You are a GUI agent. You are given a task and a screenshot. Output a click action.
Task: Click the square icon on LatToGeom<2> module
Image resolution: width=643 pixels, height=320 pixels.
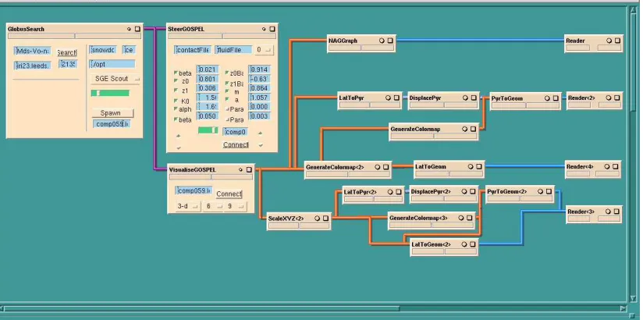click(x=472, y=244)
